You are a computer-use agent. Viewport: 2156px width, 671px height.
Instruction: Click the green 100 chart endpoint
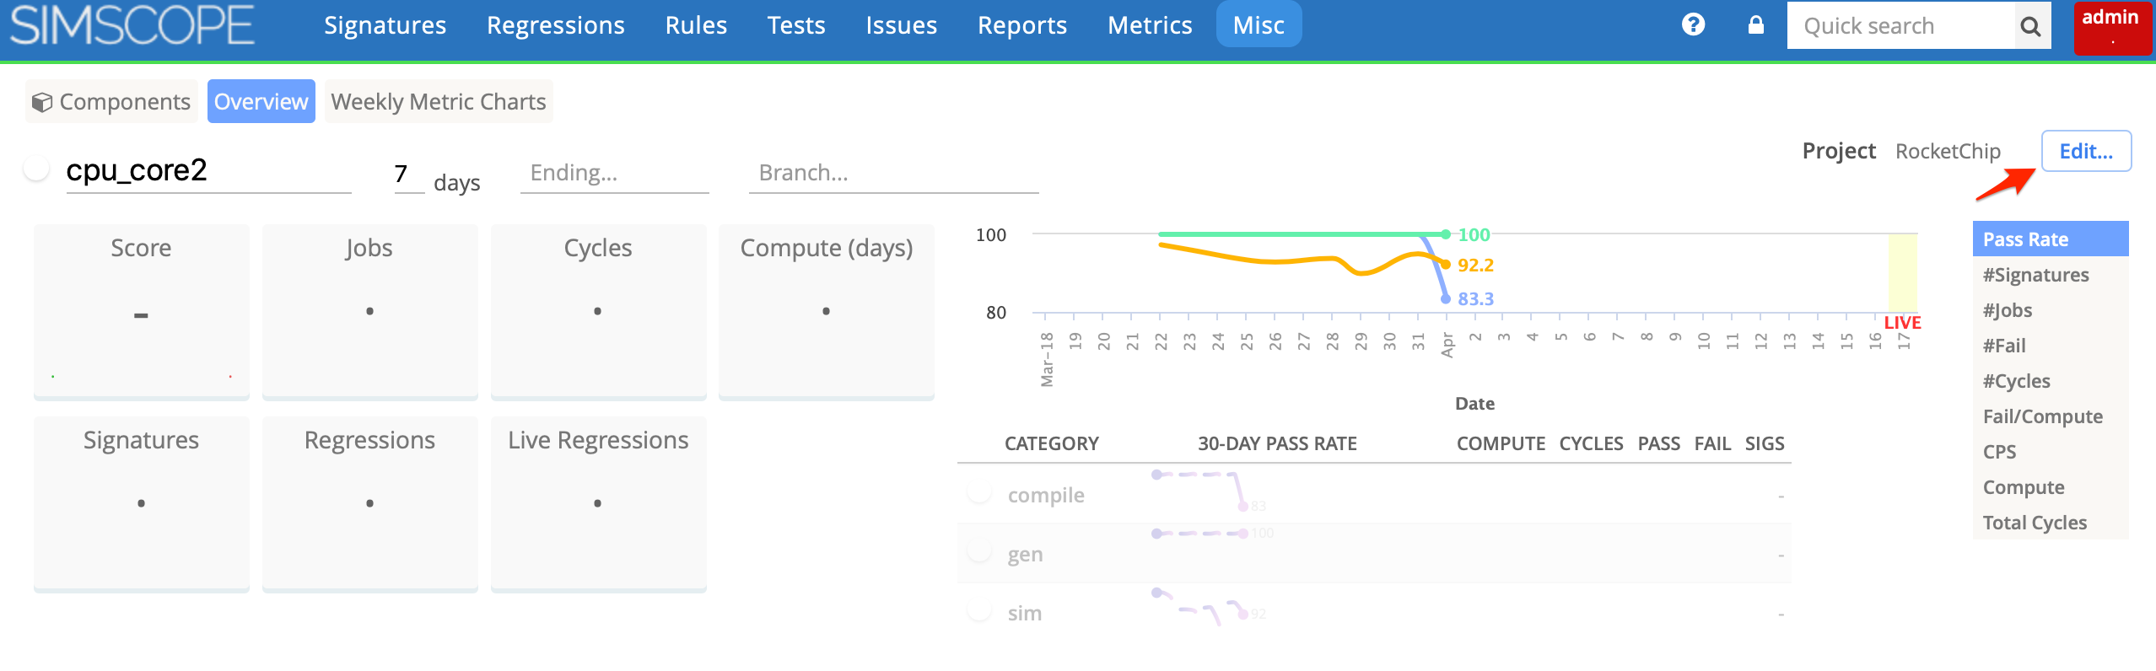click(x=1446, y=234)
